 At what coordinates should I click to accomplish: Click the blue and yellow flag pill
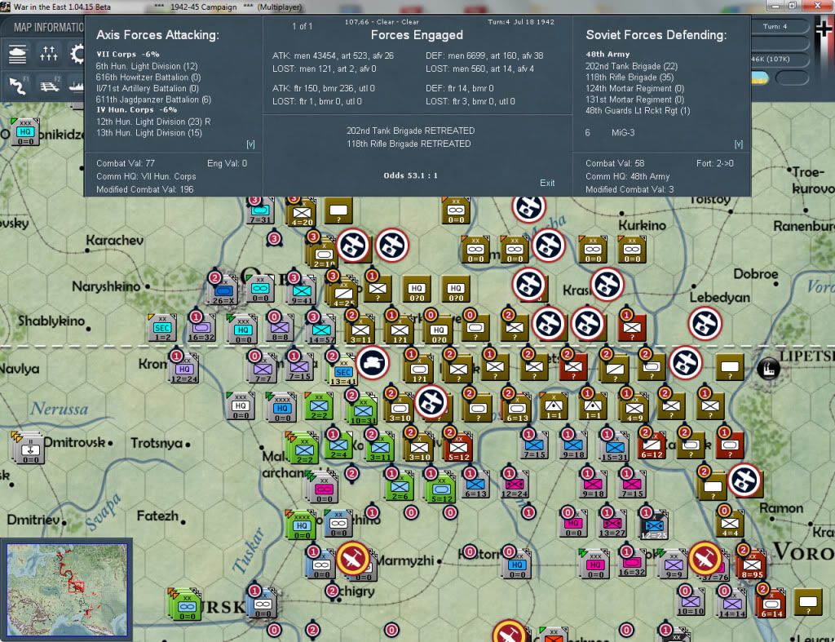[x=760, y=77]
